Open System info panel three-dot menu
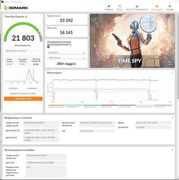 click(x=172, y=118)
